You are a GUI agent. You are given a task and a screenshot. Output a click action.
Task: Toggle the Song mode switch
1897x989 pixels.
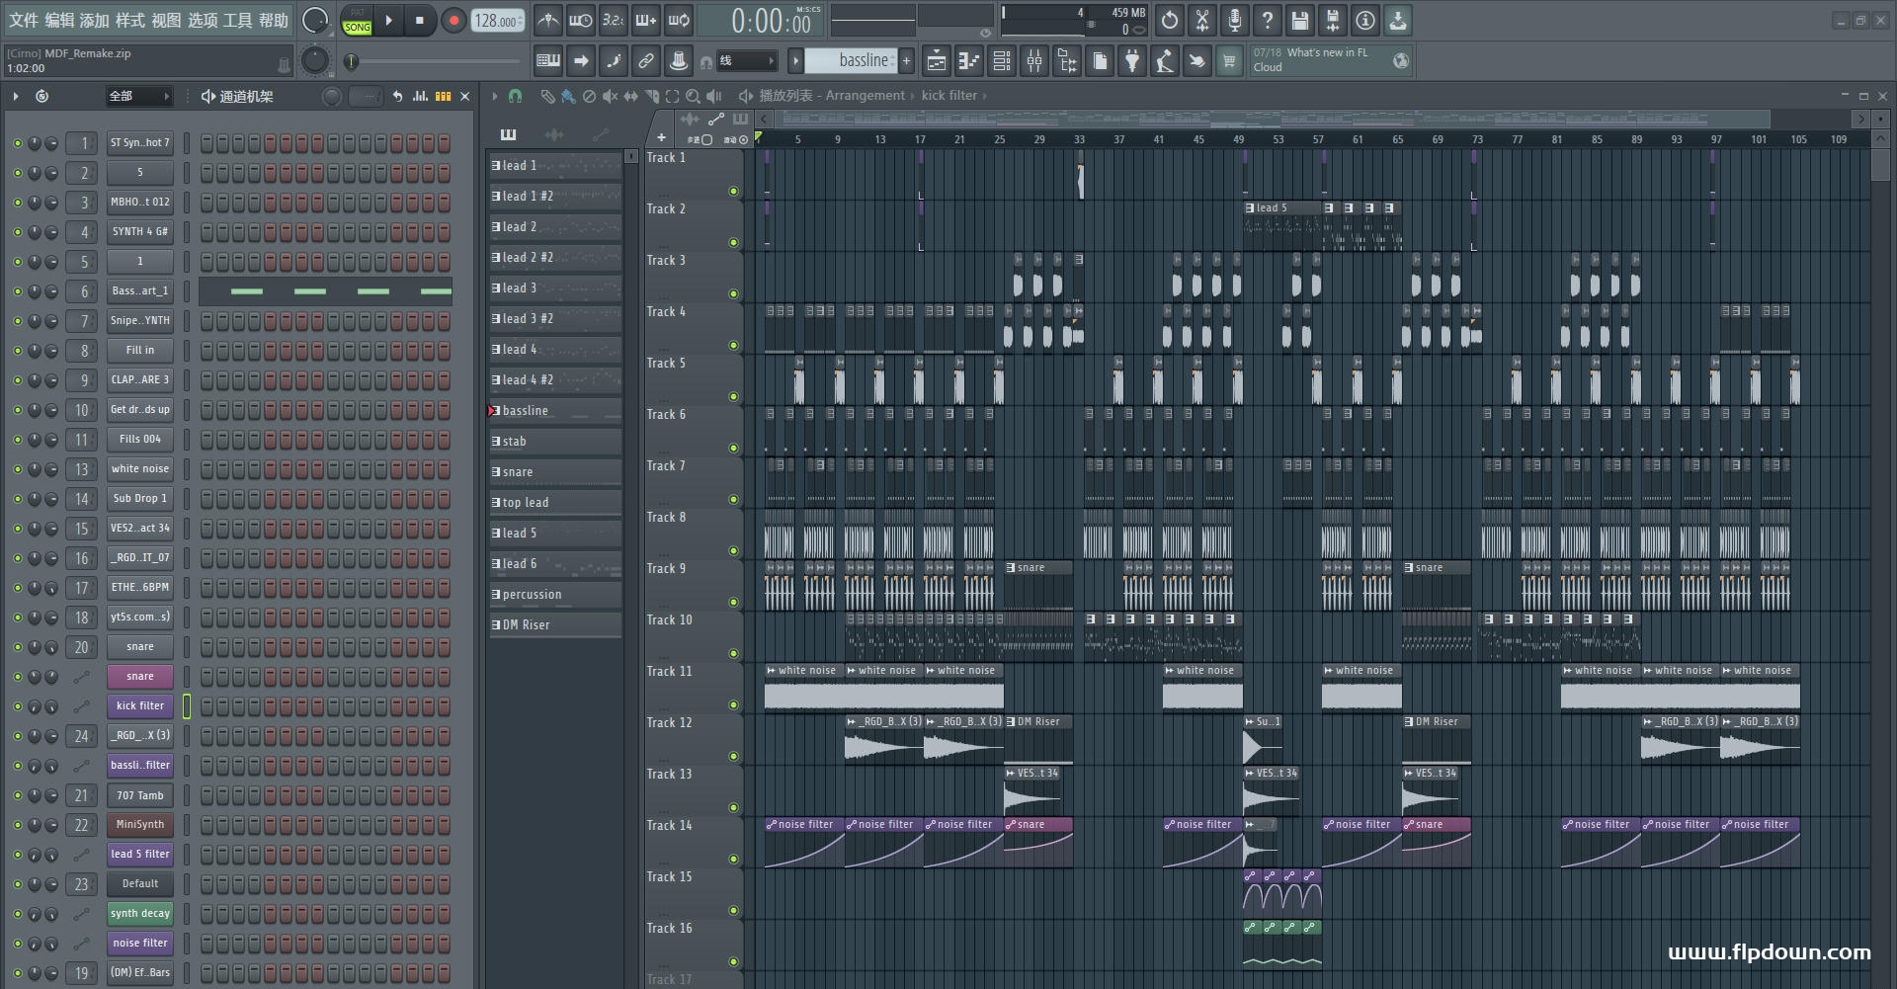(357, 21)
